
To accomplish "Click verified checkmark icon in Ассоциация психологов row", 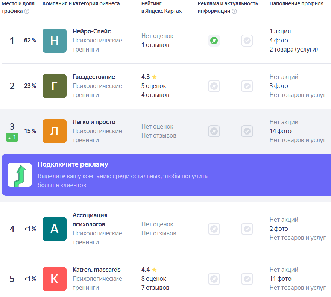I will click(x=247, y=229).
